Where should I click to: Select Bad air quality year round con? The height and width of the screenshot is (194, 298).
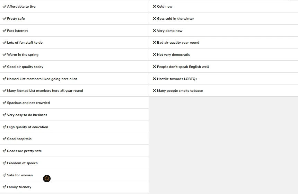pos(178,43)
